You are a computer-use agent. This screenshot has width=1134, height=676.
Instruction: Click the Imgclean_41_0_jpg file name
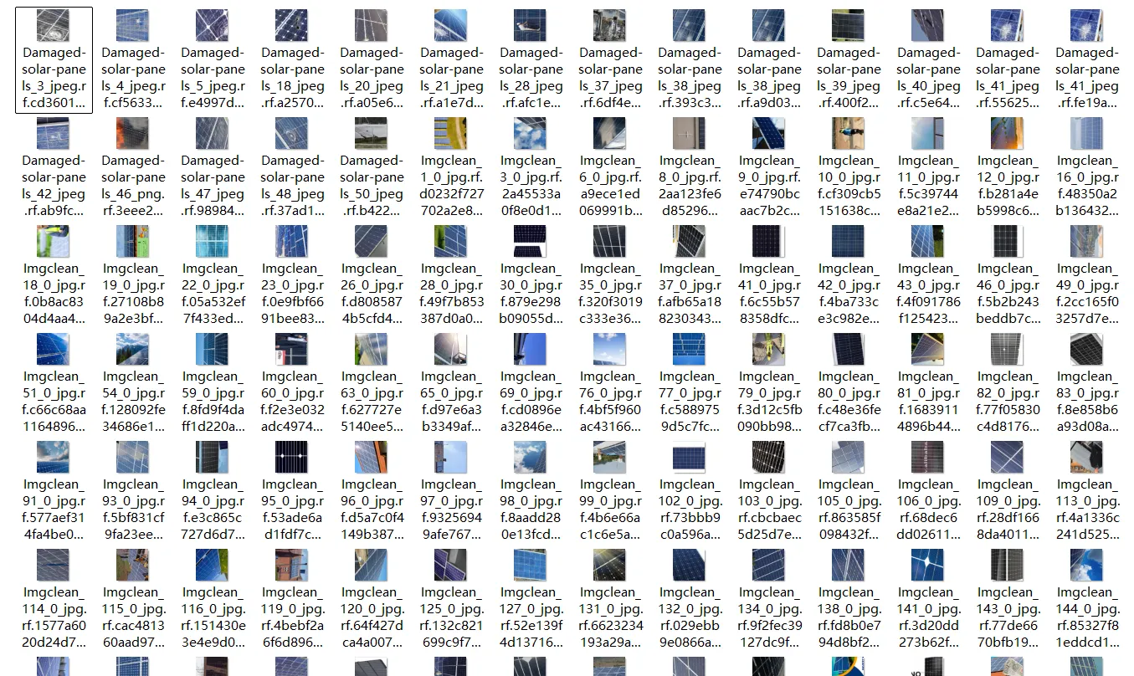[x=769, y=294]
